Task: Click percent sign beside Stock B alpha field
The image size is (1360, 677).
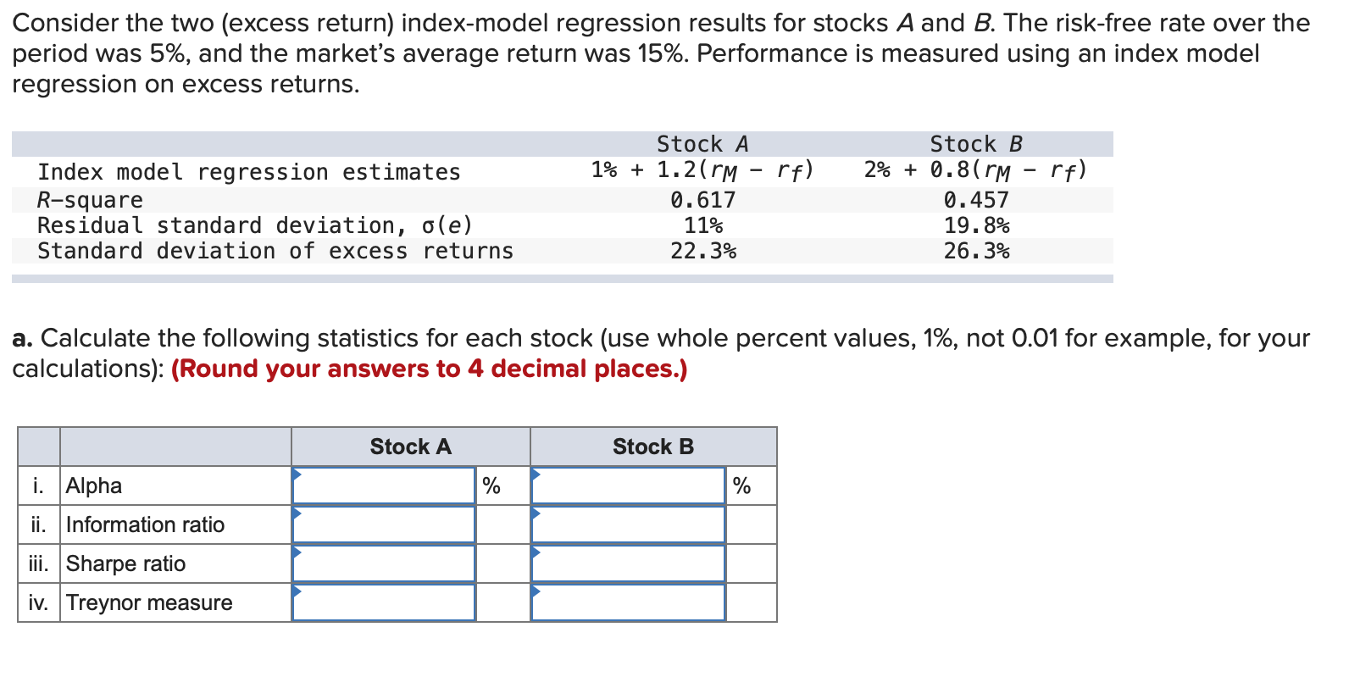Action: [x=741, y=486]
